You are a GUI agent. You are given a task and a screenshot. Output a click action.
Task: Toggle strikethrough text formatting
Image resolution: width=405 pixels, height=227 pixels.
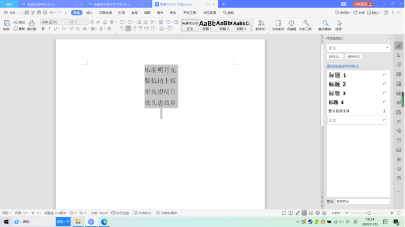63,29
